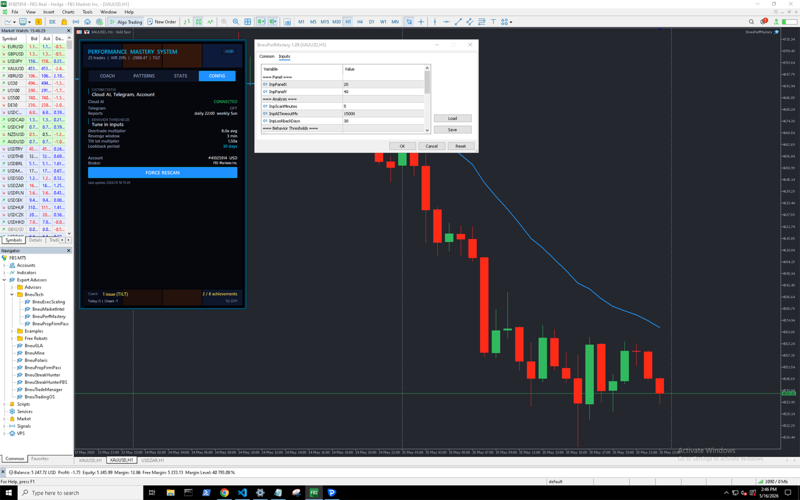Screen dimensions: 800x500
Task: Open the Charts menu
Action: click(68, 12)
